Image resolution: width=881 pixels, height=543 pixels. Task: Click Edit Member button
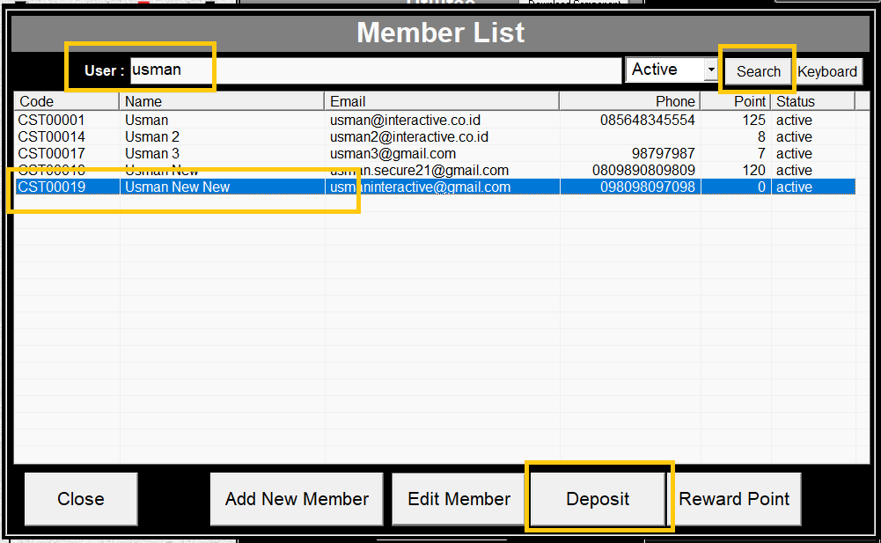click(x=459, y=499)
